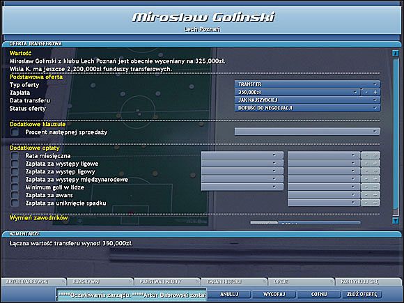Click the news ticker Oczekiwania zarządu
The width and height of the screenshot is (404, 303).
[132, 295]
